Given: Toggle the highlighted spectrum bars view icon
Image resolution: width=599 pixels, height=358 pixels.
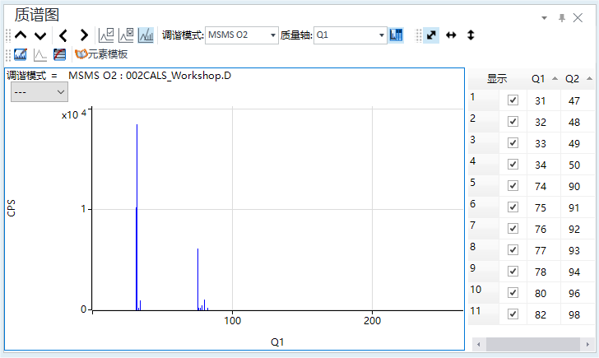Looking at the screenshot, I should tap(146, 35).
